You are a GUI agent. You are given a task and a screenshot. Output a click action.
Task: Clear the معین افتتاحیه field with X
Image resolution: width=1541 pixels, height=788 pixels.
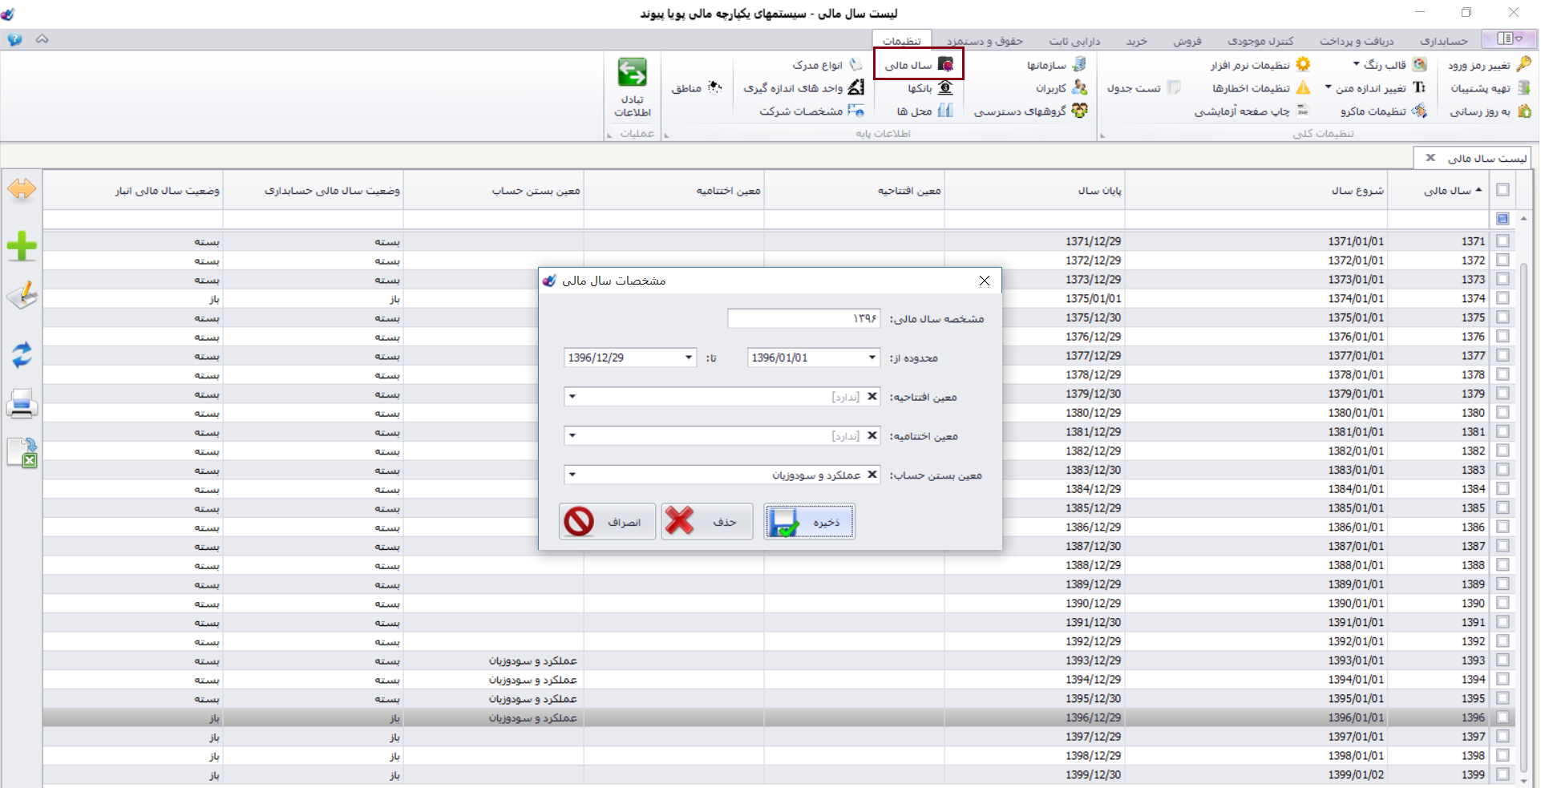point(872,396)
